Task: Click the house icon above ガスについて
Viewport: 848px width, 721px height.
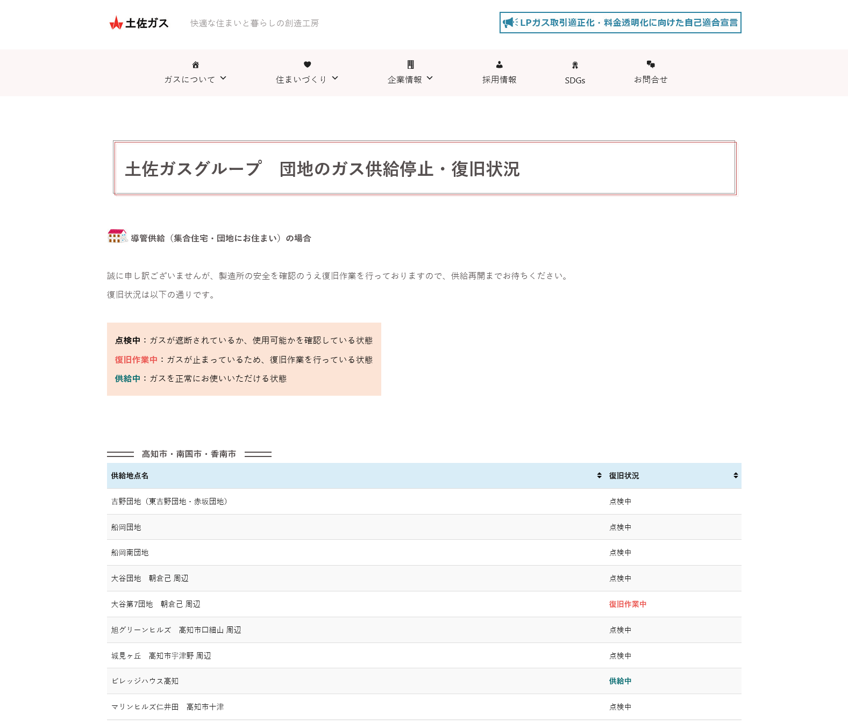Action: (x=196, y=65)
